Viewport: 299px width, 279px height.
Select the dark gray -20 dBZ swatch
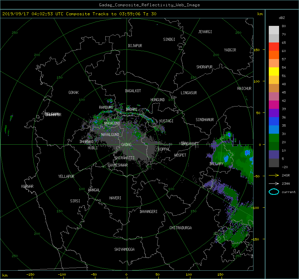point(274,163)
